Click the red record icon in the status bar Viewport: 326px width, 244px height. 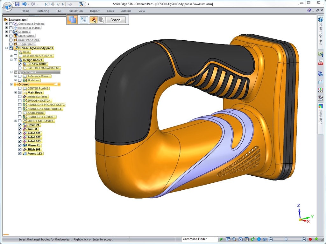[x=310, y=239]
